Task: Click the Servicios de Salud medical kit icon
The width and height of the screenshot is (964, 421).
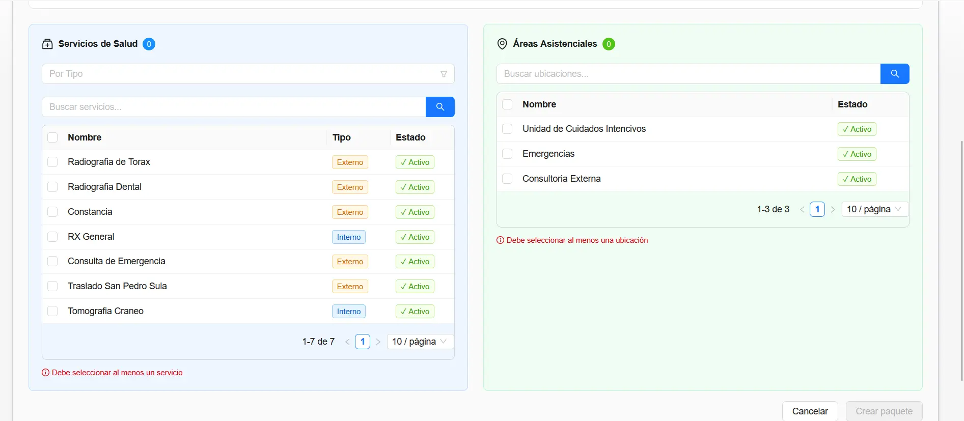Action: click(47, 44)
